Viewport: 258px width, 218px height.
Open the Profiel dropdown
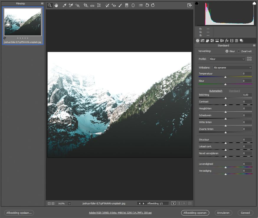227,59
